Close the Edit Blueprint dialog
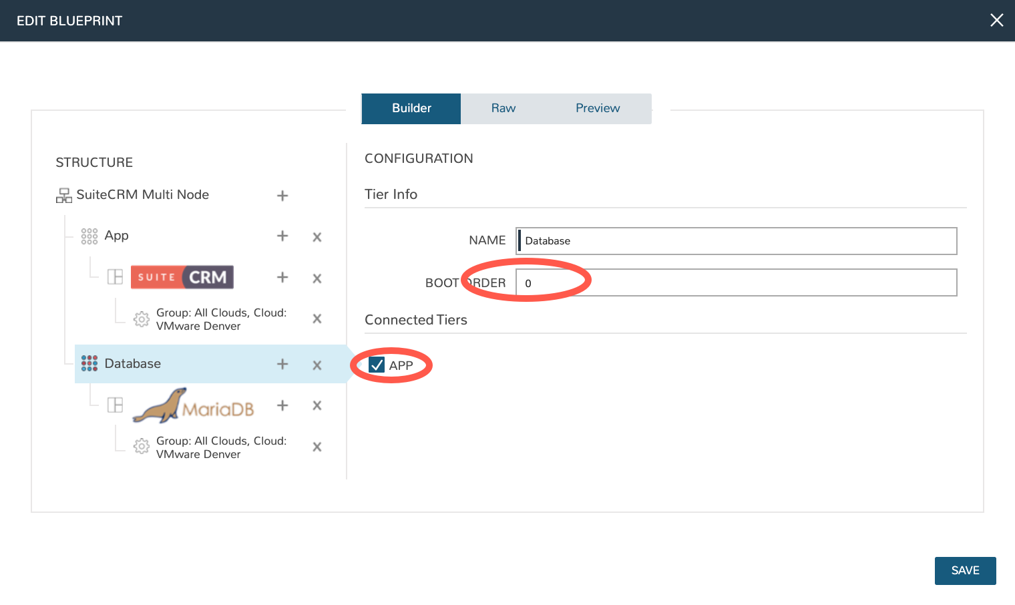 click(996, 21)
